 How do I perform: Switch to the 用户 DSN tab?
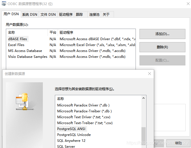pyautogui.click(x=11, y=14)
